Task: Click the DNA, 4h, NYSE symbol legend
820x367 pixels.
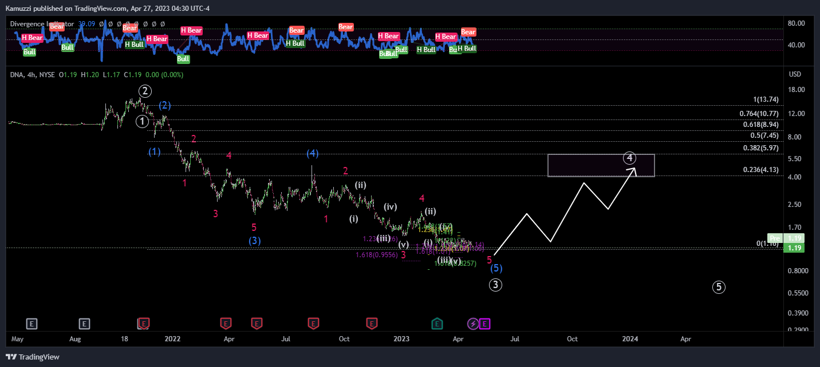Action: [x=32, y=74]
